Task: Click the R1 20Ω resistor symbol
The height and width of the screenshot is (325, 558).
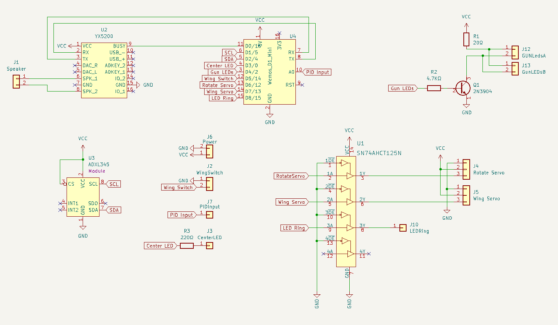Action: pyautogui.click(x=466, y=39)
